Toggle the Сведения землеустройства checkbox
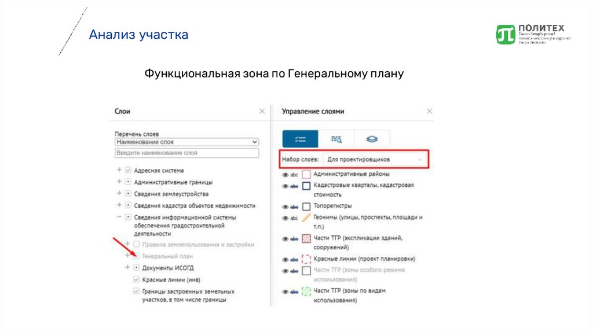 [x=128, y=194]
